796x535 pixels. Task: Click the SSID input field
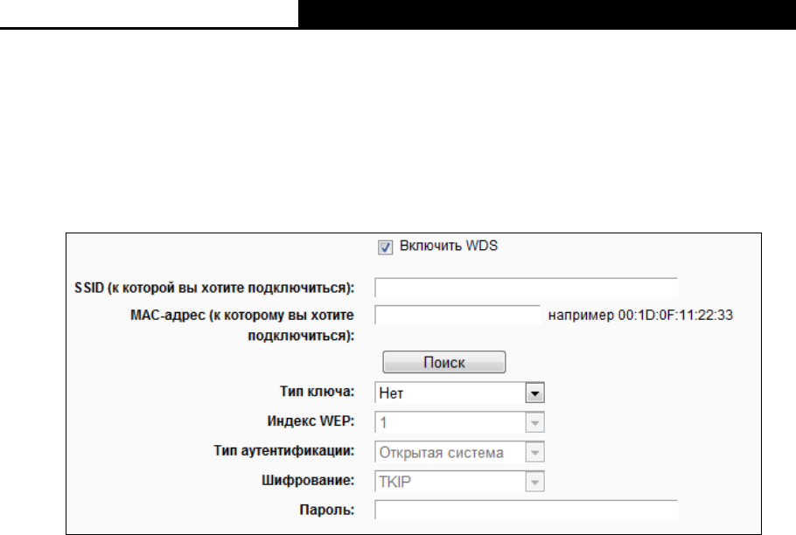[x=526, y=288]
